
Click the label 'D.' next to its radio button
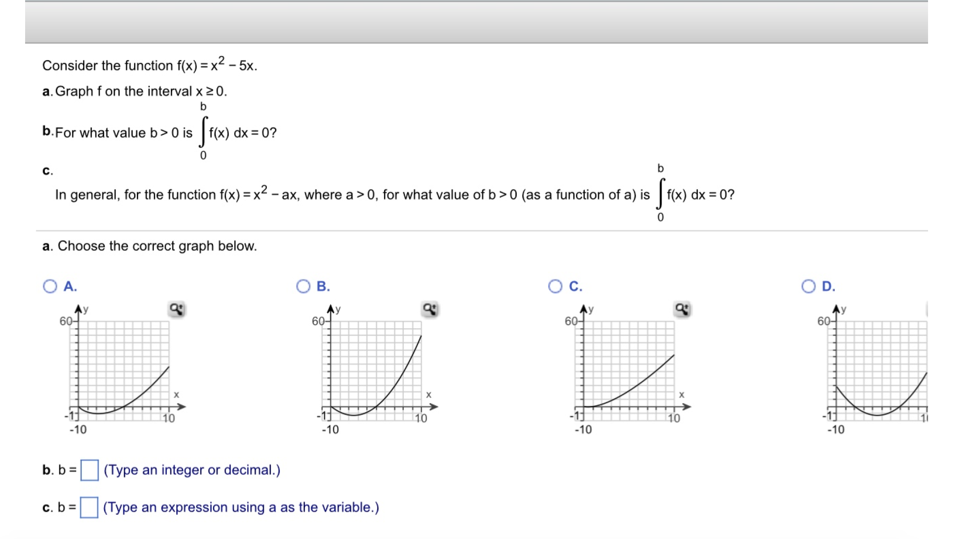828,286
